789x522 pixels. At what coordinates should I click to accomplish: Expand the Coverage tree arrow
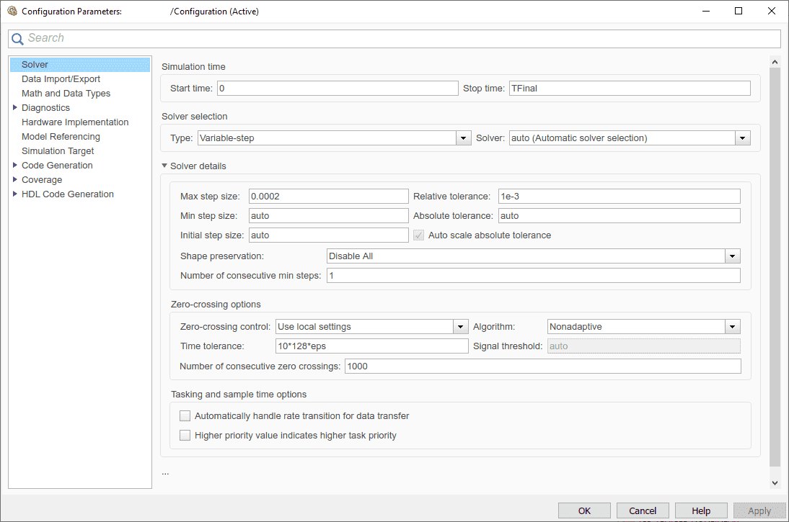tap(14, 179)
